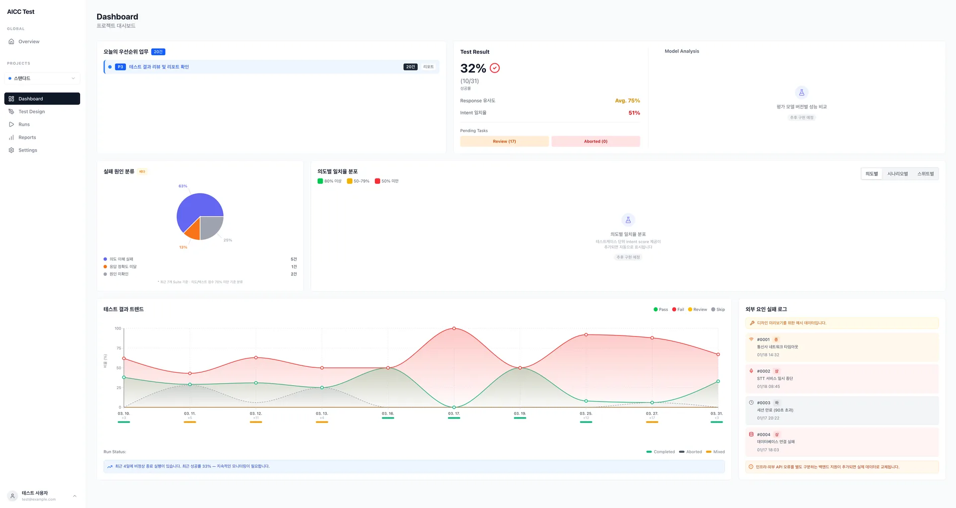Open the Overview home icon

(x=11, y=42)
